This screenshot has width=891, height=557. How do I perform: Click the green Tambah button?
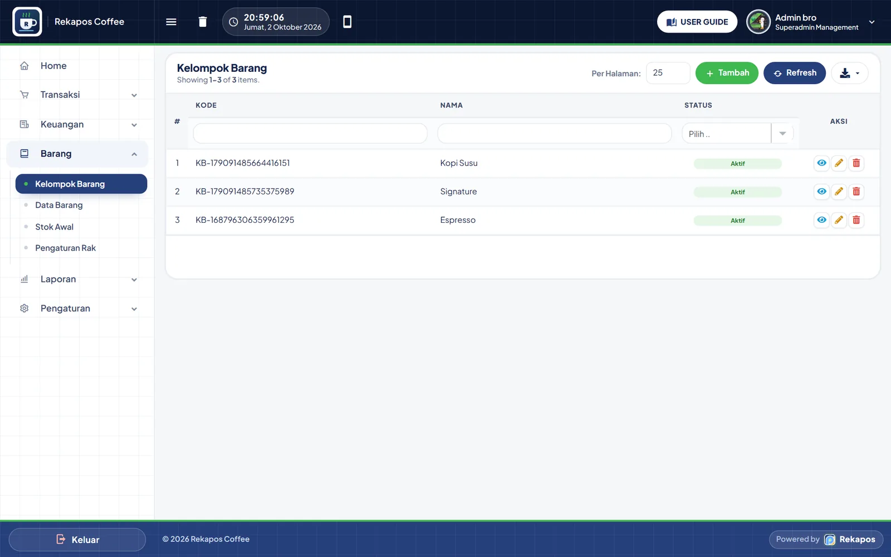[727, 73]
